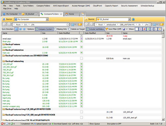Toggle the Show green right-arrow filter icon

click(148, 29)
